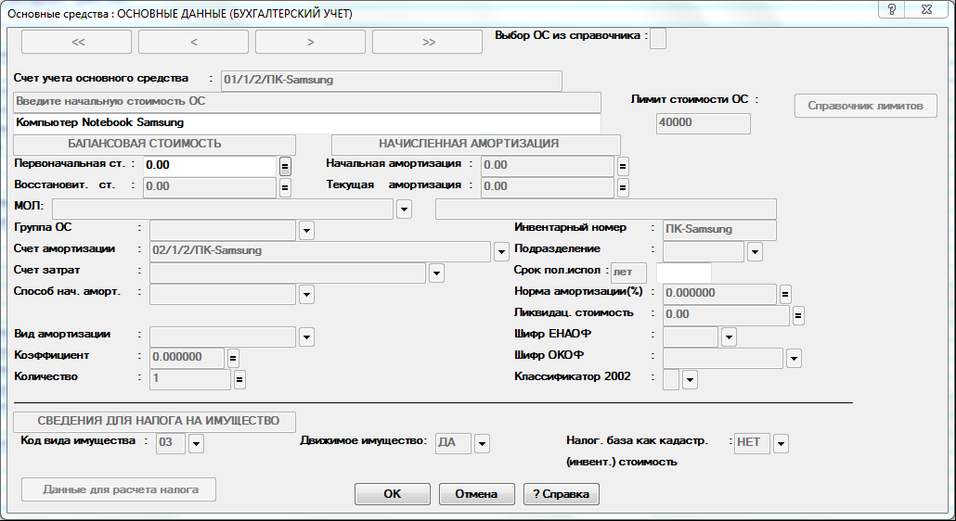Click calculator icon next to Норма амортизации(%)
Image resolution: width=956 pixels, height=521 pixels.
[x=785, y=295]
